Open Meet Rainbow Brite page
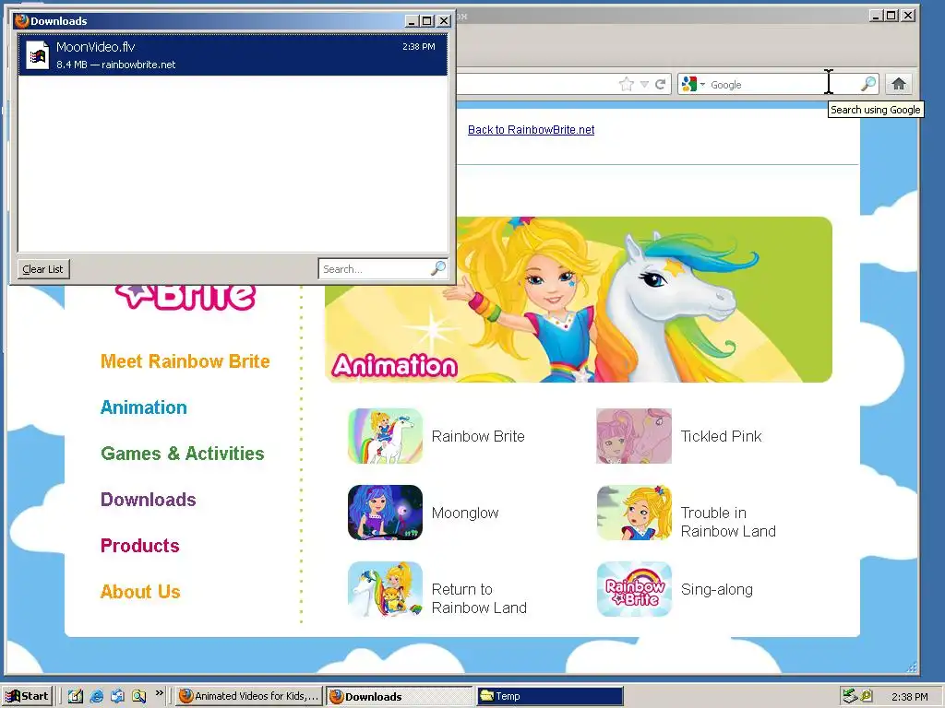Screen dimensions: 945x708 [185, 361]
